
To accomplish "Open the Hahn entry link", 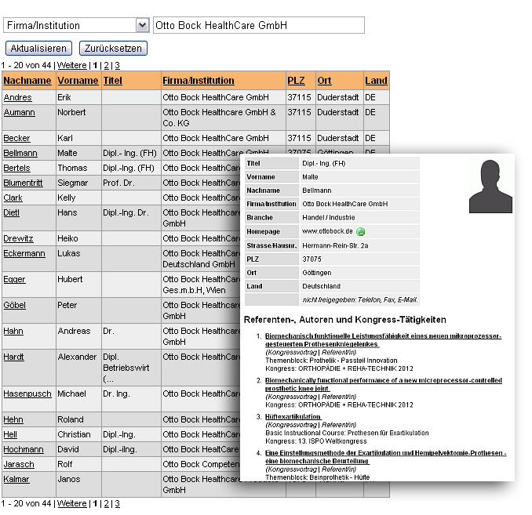I will [13, 331].
